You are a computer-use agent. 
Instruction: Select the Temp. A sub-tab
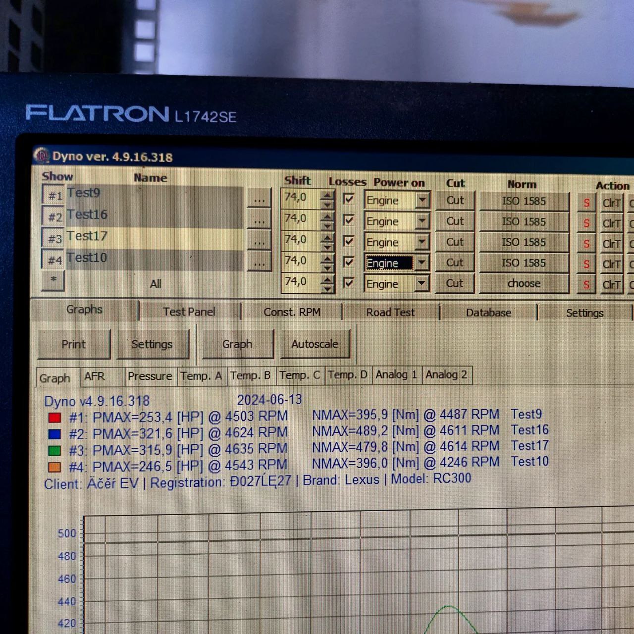201,376
